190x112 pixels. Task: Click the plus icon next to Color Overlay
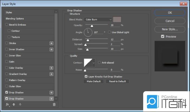click(x=51, y=68)
